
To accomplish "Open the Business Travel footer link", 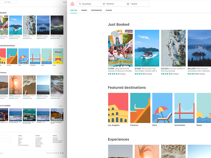I will coord(39,144).
